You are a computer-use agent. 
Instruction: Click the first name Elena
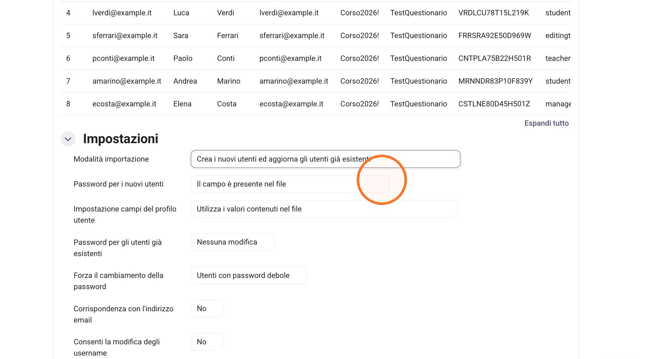pos(182,104)
